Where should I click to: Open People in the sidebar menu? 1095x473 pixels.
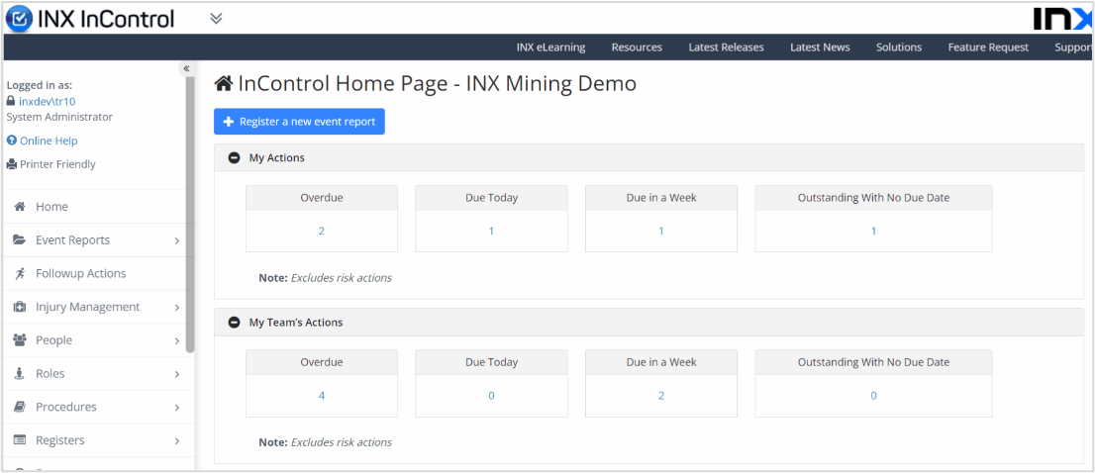(53, 340)
